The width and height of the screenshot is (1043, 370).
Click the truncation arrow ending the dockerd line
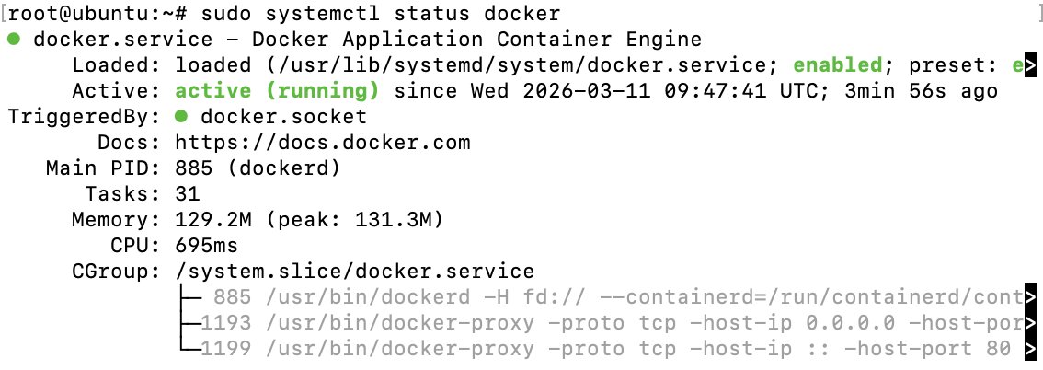[x=1029, y=297]
